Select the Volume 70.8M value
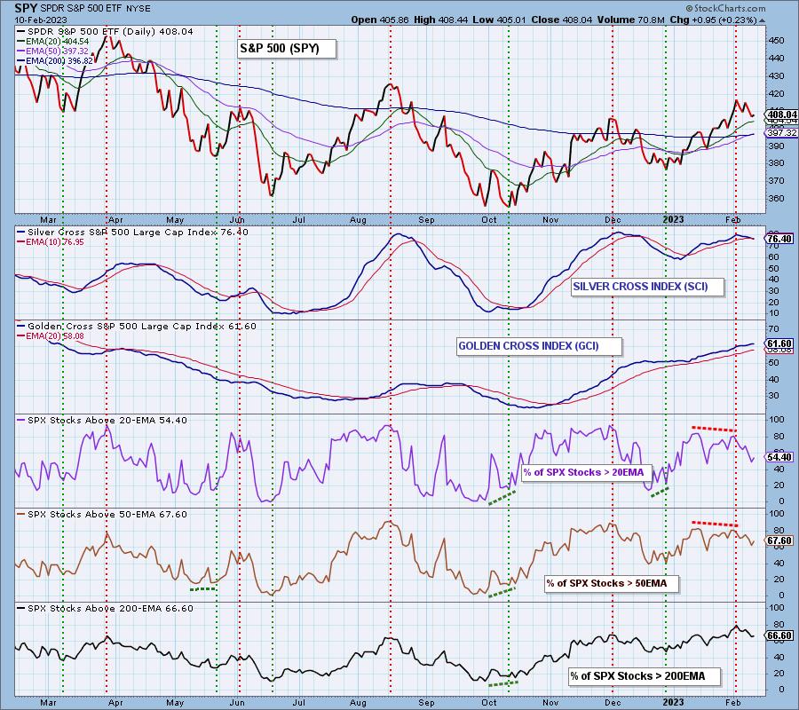This screenshot has width=799, height=710. click(630, 20)
